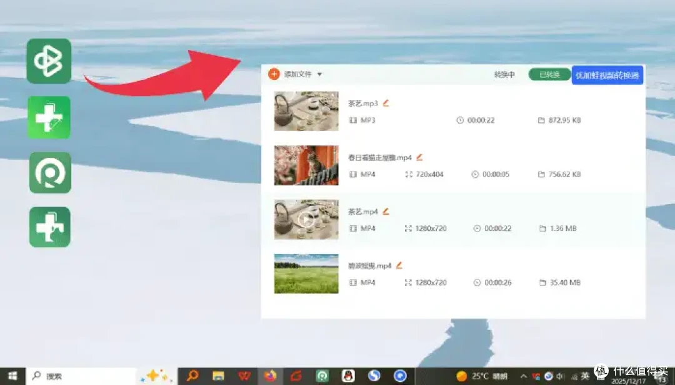Open the cat-on-roof video thumbnail
Screen dimensions: 675x385
pos(306,165)
